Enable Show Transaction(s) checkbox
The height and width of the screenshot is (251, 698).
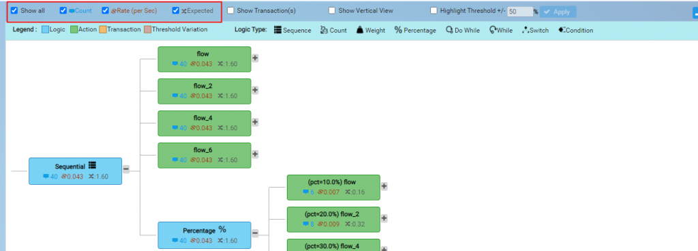click(x=230, y=10)
